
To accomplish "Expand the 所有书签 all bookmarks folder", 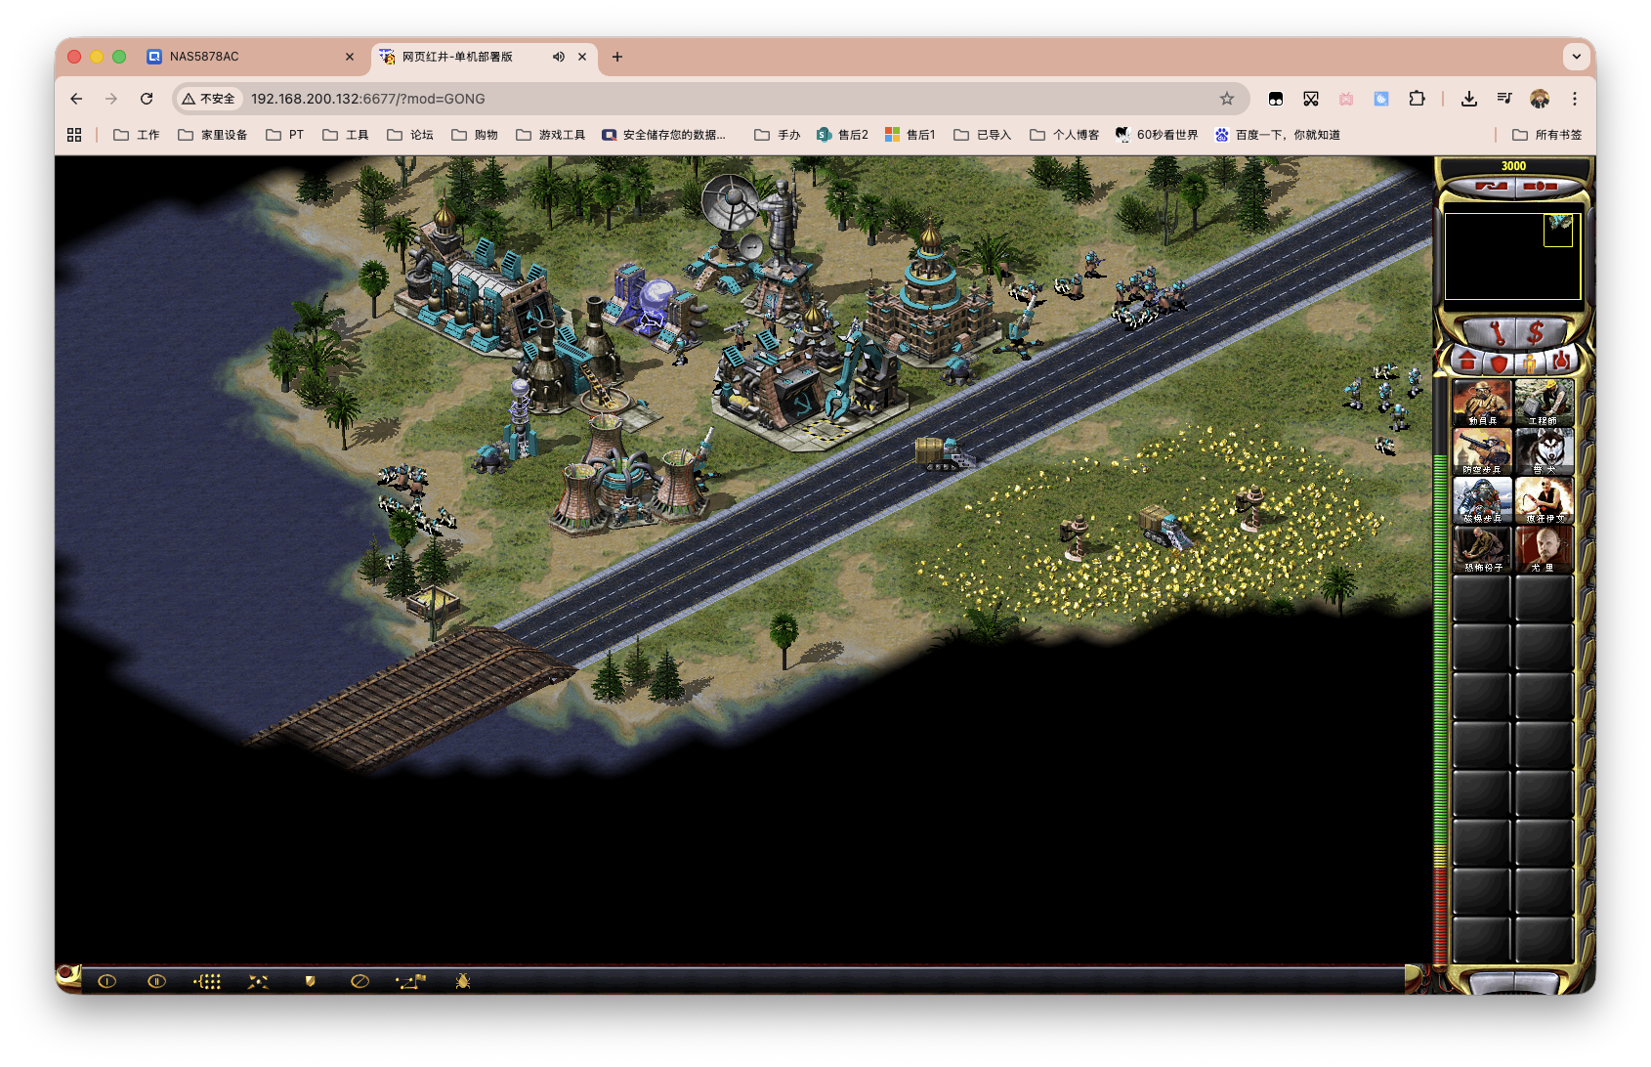I will coord(1546,135).
